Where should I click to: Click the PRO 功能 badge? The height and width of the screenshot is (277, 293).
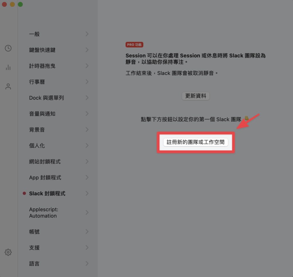134,45
